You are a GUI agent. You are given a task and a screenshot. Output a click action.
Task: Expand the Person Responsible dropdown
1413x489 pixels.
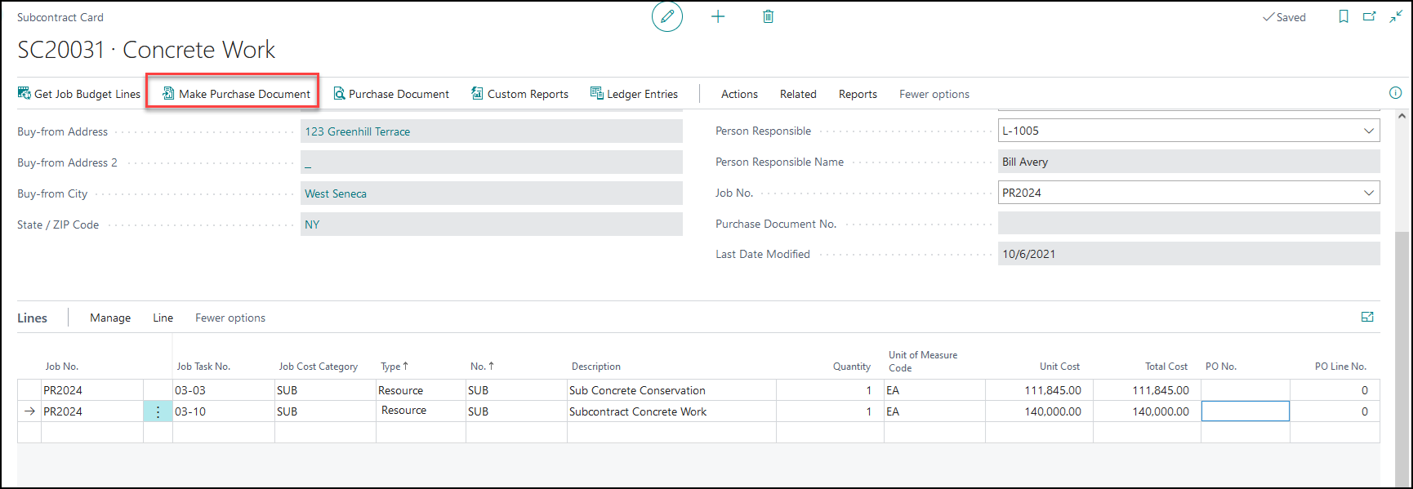[1369, 131]
